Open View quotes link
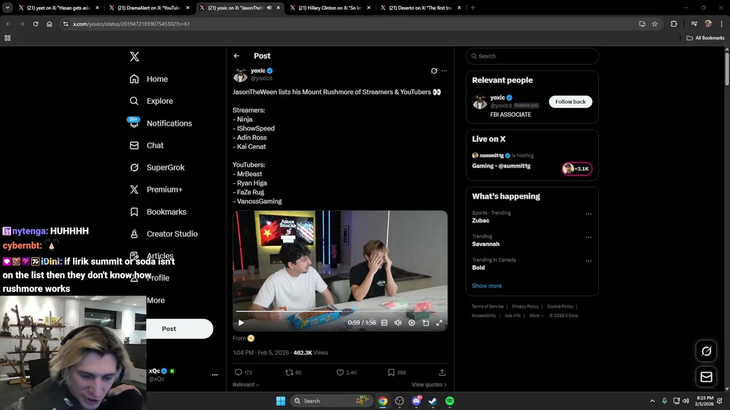The image size is (730, 410). [429, 384]
